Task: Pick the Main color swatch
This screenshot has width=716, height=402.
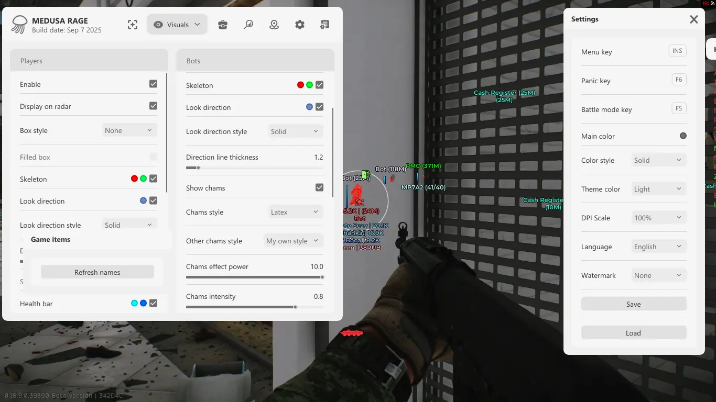Action: tap(683, 136)
